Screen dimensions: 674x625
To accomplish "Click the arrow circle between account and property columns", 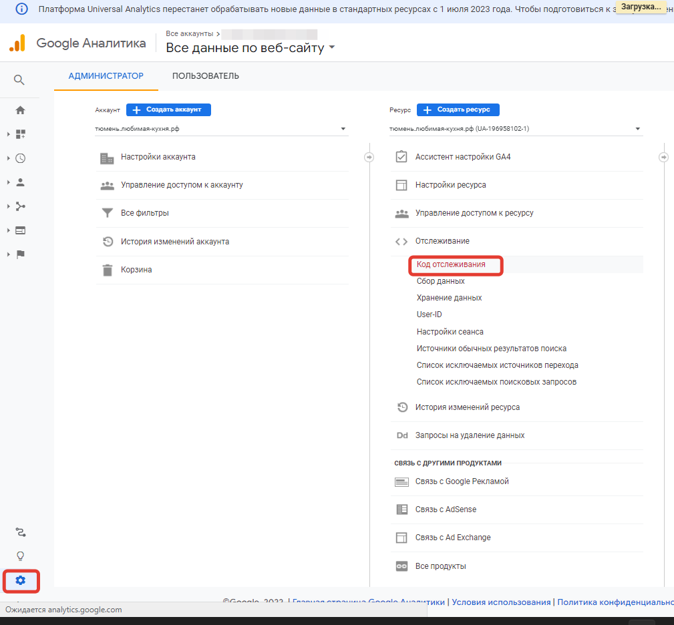I will [x=369, y=157].
